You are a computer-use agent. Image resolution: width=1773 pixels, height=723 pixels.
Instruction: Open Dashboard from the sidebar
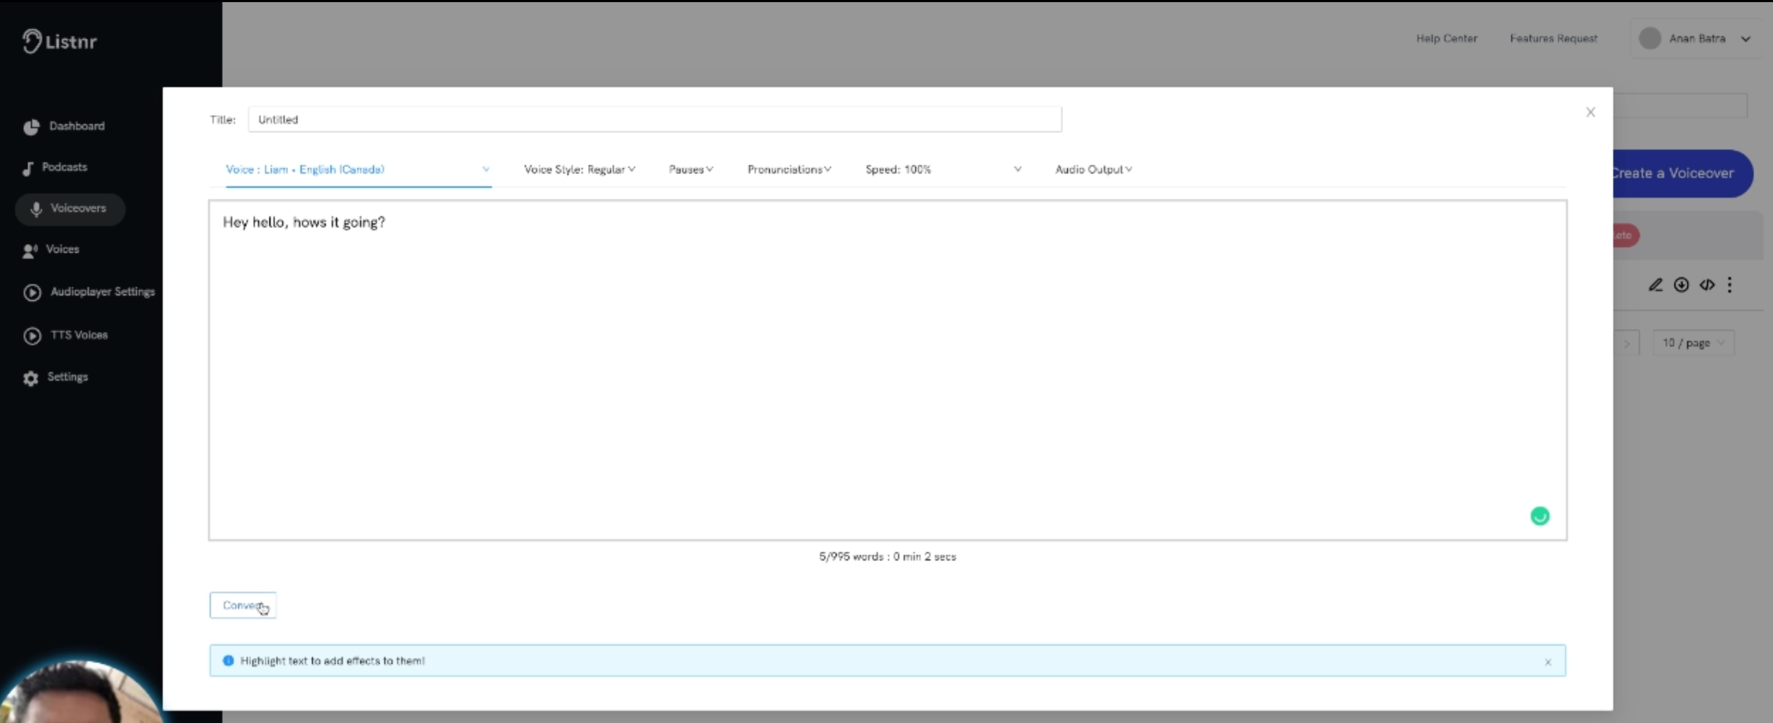[64, 127]
